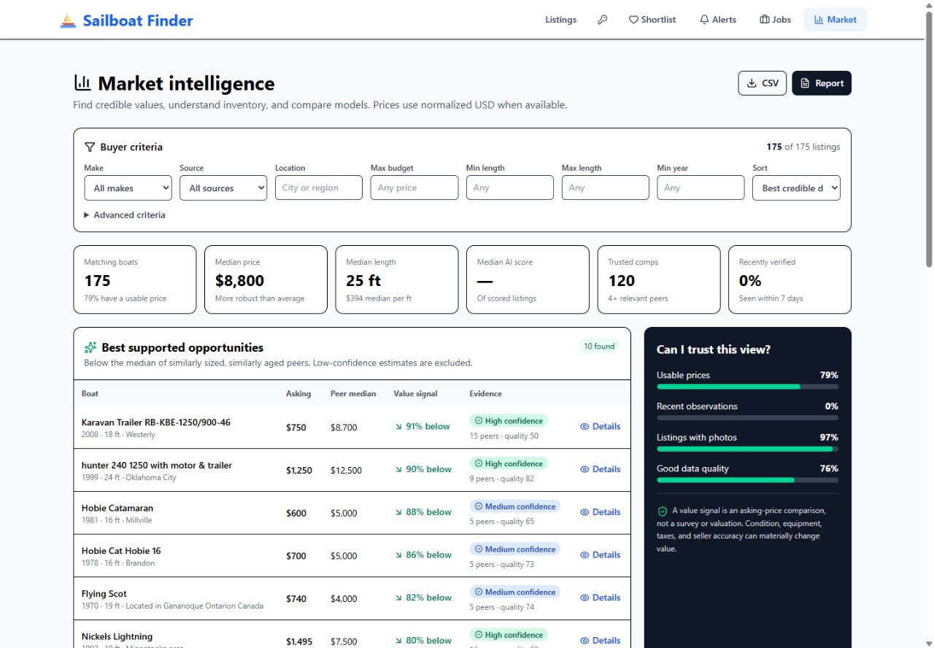Click the Median length 25 ft card
The width and height of the screenshot is (934, 648).
click(397, 279)
